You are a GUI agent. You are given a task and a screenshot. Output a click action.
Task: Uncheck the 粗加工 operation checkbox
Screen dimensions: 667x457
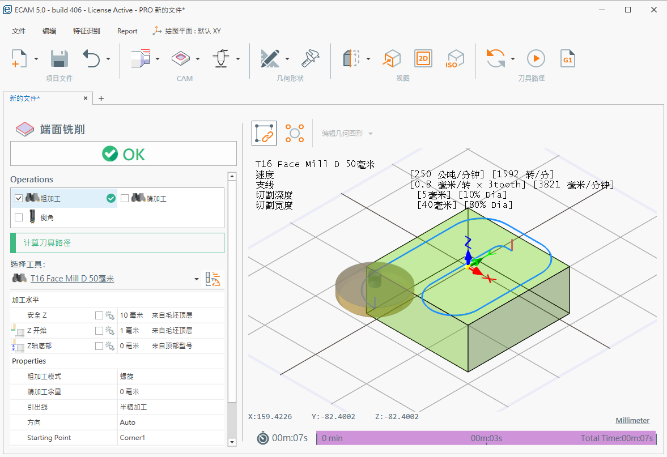tap(19, 198)
